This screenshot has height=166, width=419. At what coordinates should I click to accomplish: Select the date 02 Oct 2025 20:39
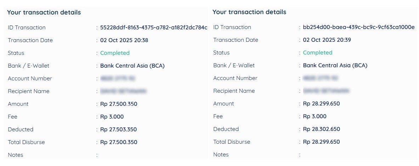327,40
